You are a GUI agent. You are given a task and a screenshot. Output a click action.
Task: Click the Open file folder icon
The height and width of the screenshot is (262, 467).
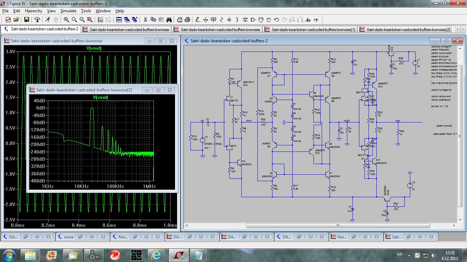tap(16, 19)
